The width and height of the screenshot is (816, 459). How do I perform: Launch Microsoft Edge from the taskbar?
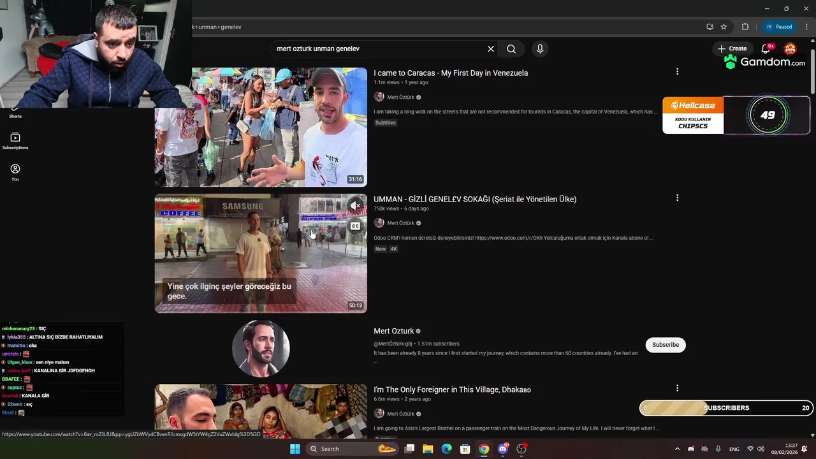click(447, 449)
